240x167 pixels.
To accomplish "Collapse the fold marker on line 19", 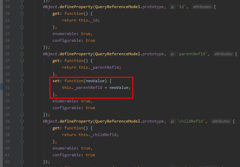I will [x=22, y=7].
